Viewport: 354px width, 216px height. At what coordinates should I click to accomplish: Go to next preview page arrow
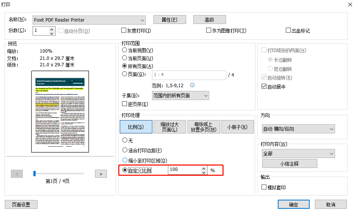[100, 174]
